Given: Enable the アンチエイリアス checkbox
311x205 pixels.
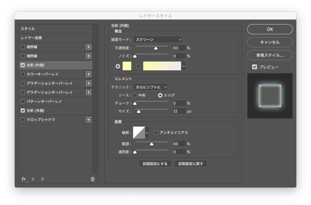Looking at the screenshot, I should coord(156,132).
